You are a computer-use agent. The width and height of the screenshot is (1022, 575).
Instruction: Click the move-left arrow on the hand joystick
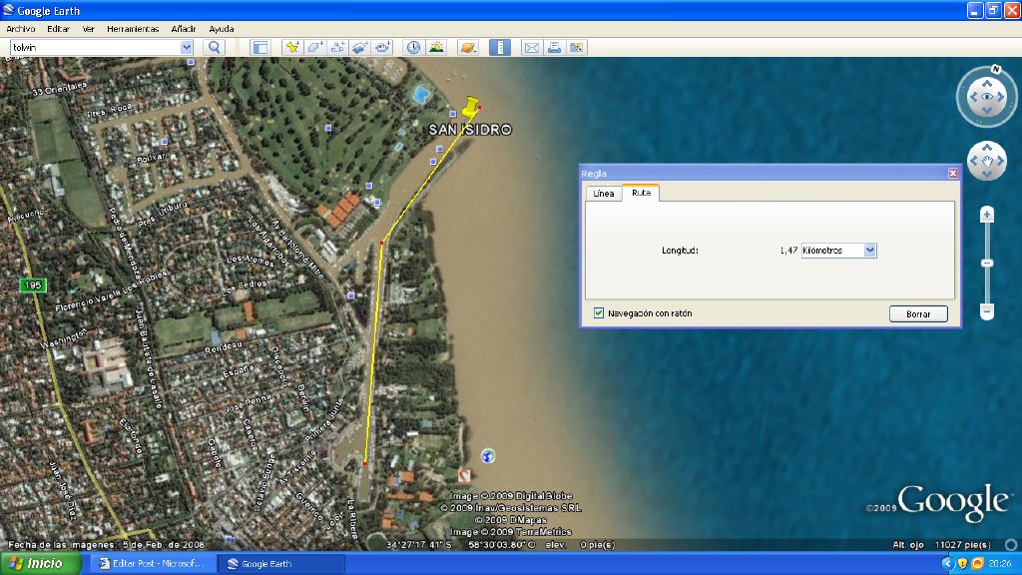973,161
